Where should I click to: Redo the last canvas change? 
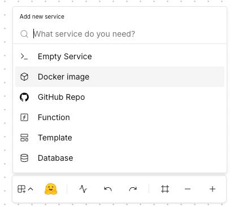click(133, 189)
